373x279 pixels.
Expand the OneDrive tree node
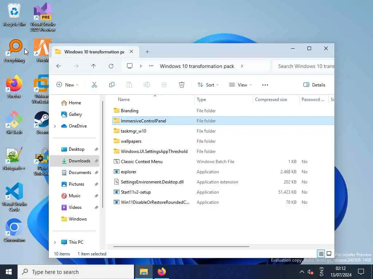pyautogui.click(x=55, y=126)
